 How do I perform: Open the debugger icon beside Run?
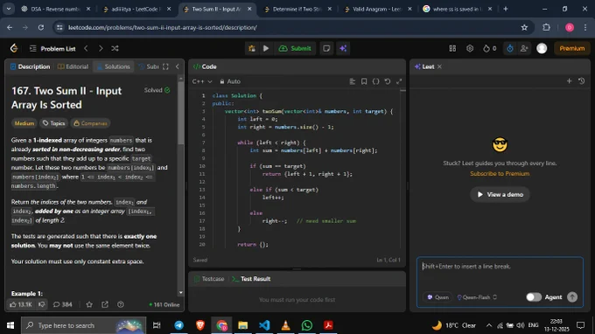point(252,48)
